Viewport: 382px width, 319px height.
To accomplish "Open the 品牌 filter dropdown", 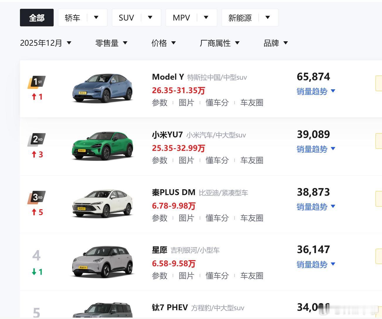I will (x=275, y=43).
